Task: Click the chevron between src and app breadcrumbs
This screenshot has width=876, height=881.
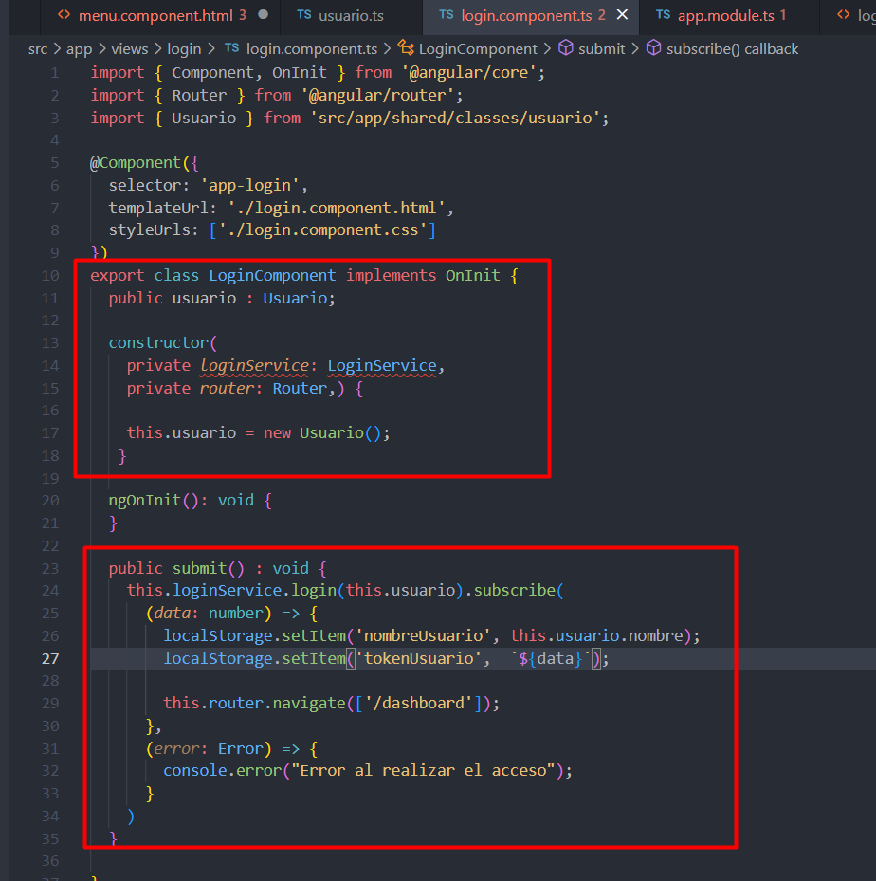Action: pos(55,48)
